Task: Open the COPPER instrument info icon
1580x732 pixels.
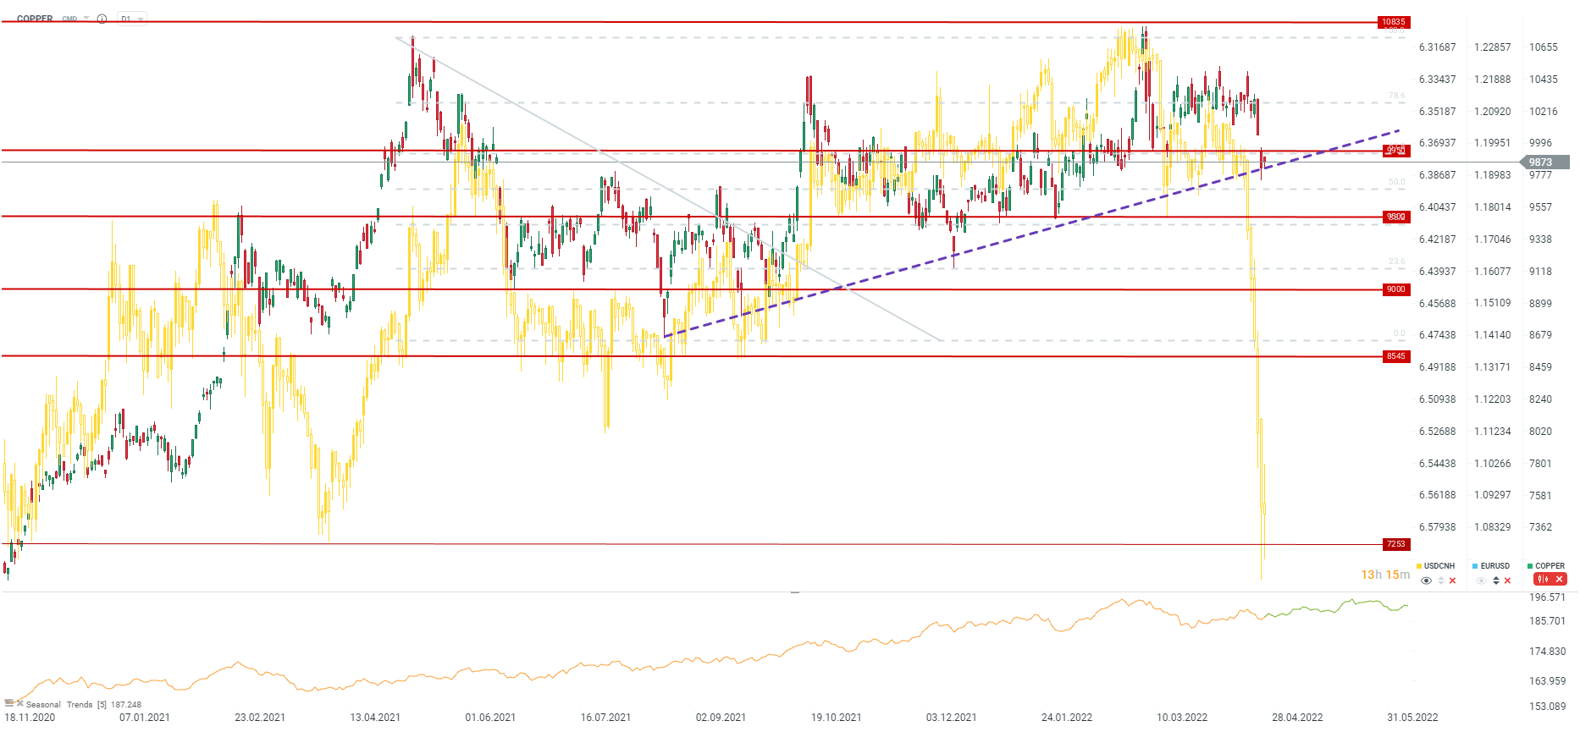Action: 102,19
